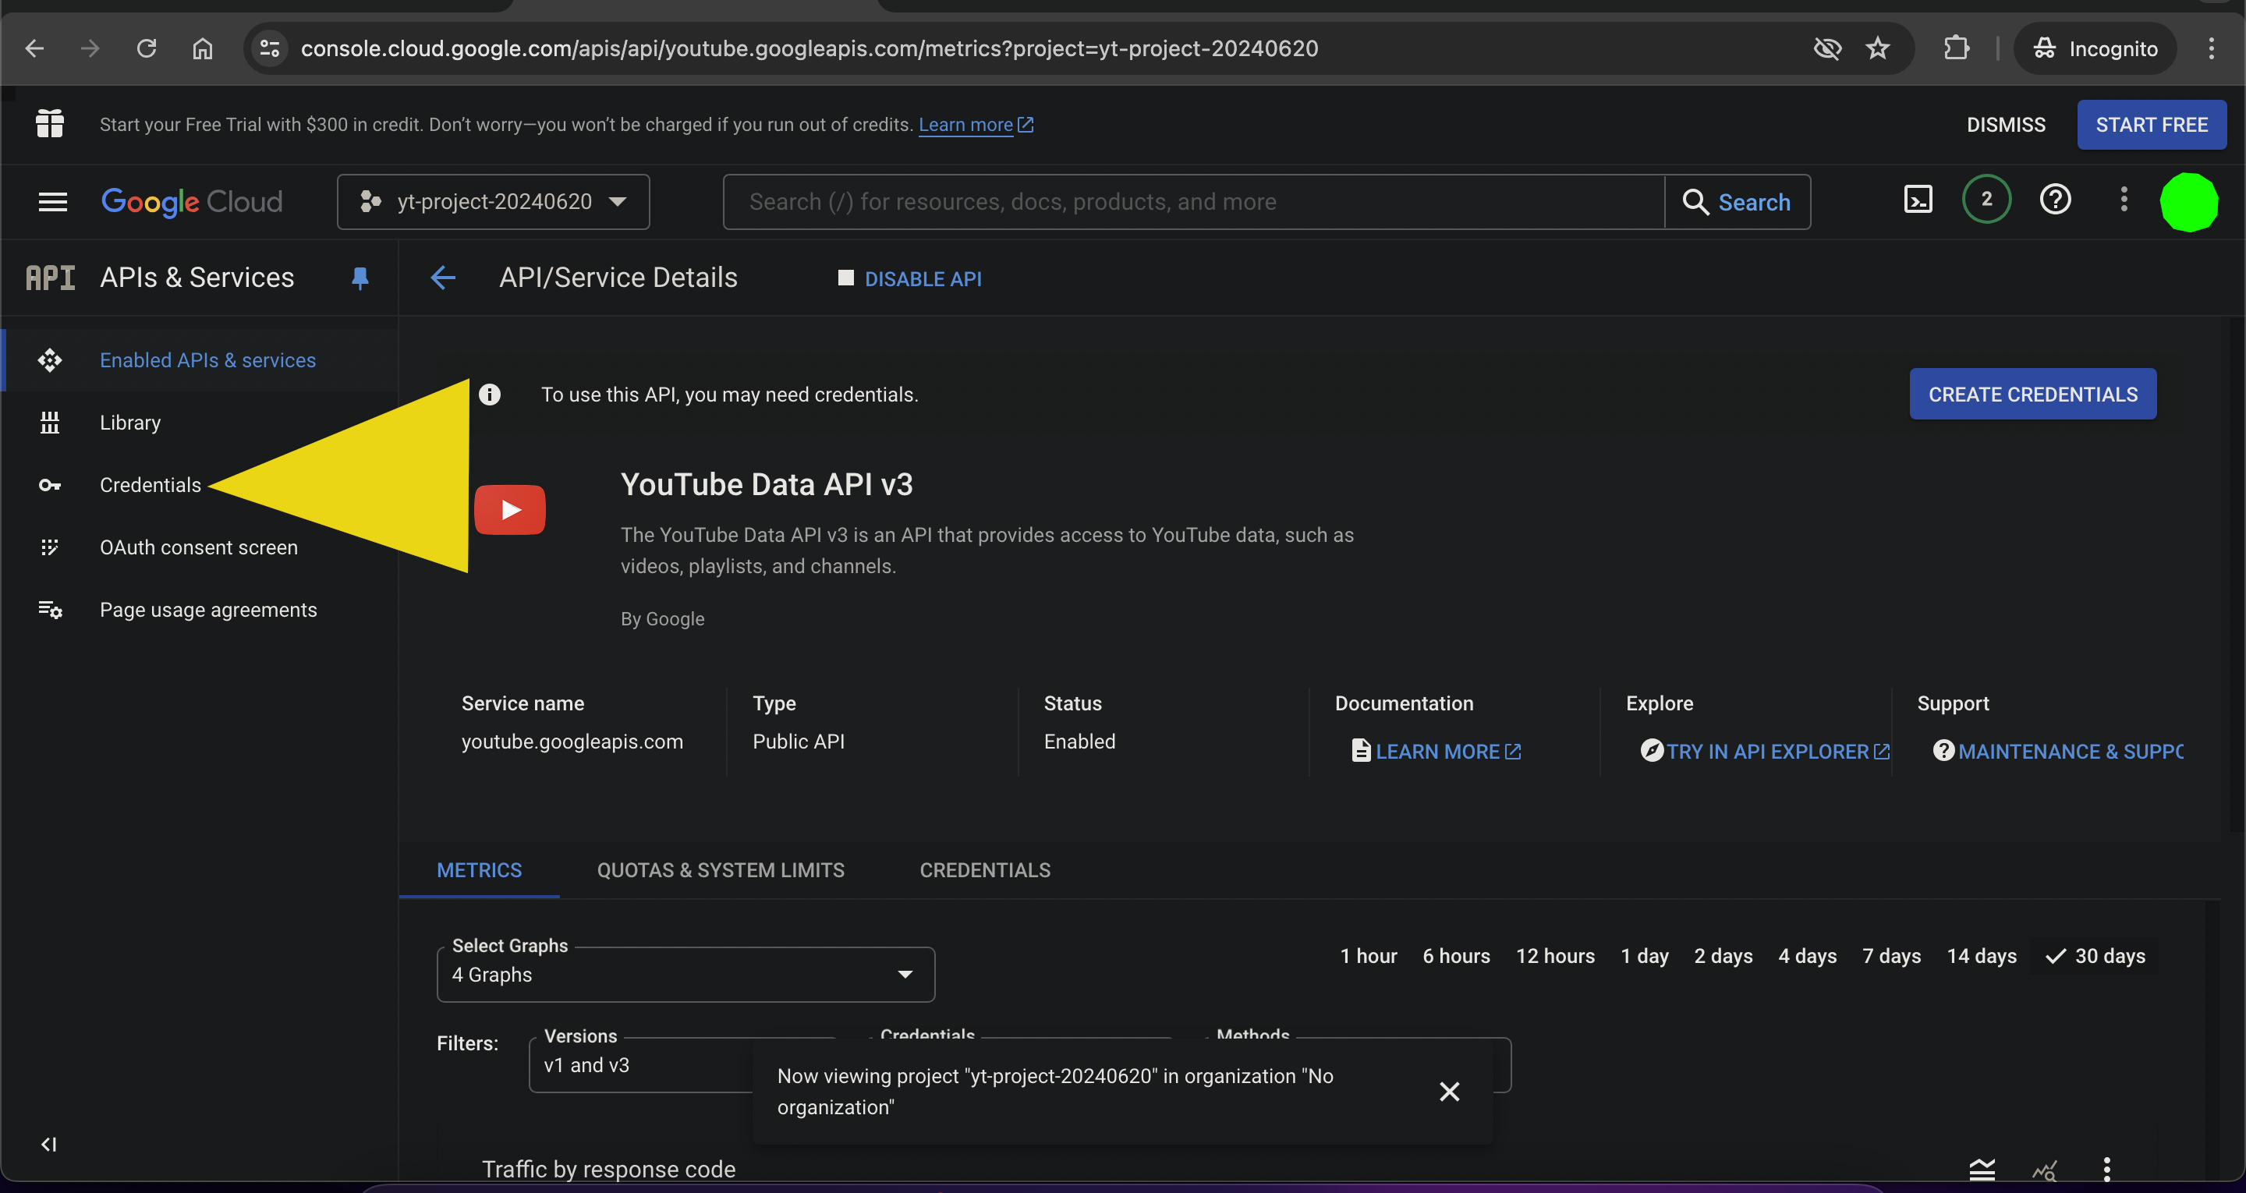
Task: Open more options for Traffic by response code
Action: point(2106,1170)
